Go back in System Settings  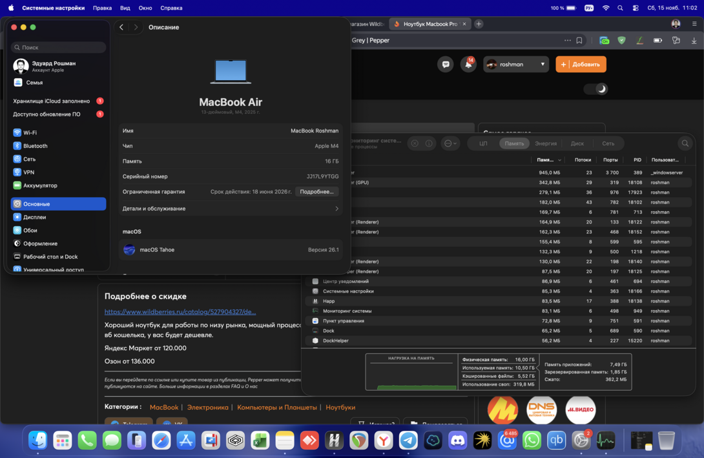pyautogui.click(x=121, y=27)
